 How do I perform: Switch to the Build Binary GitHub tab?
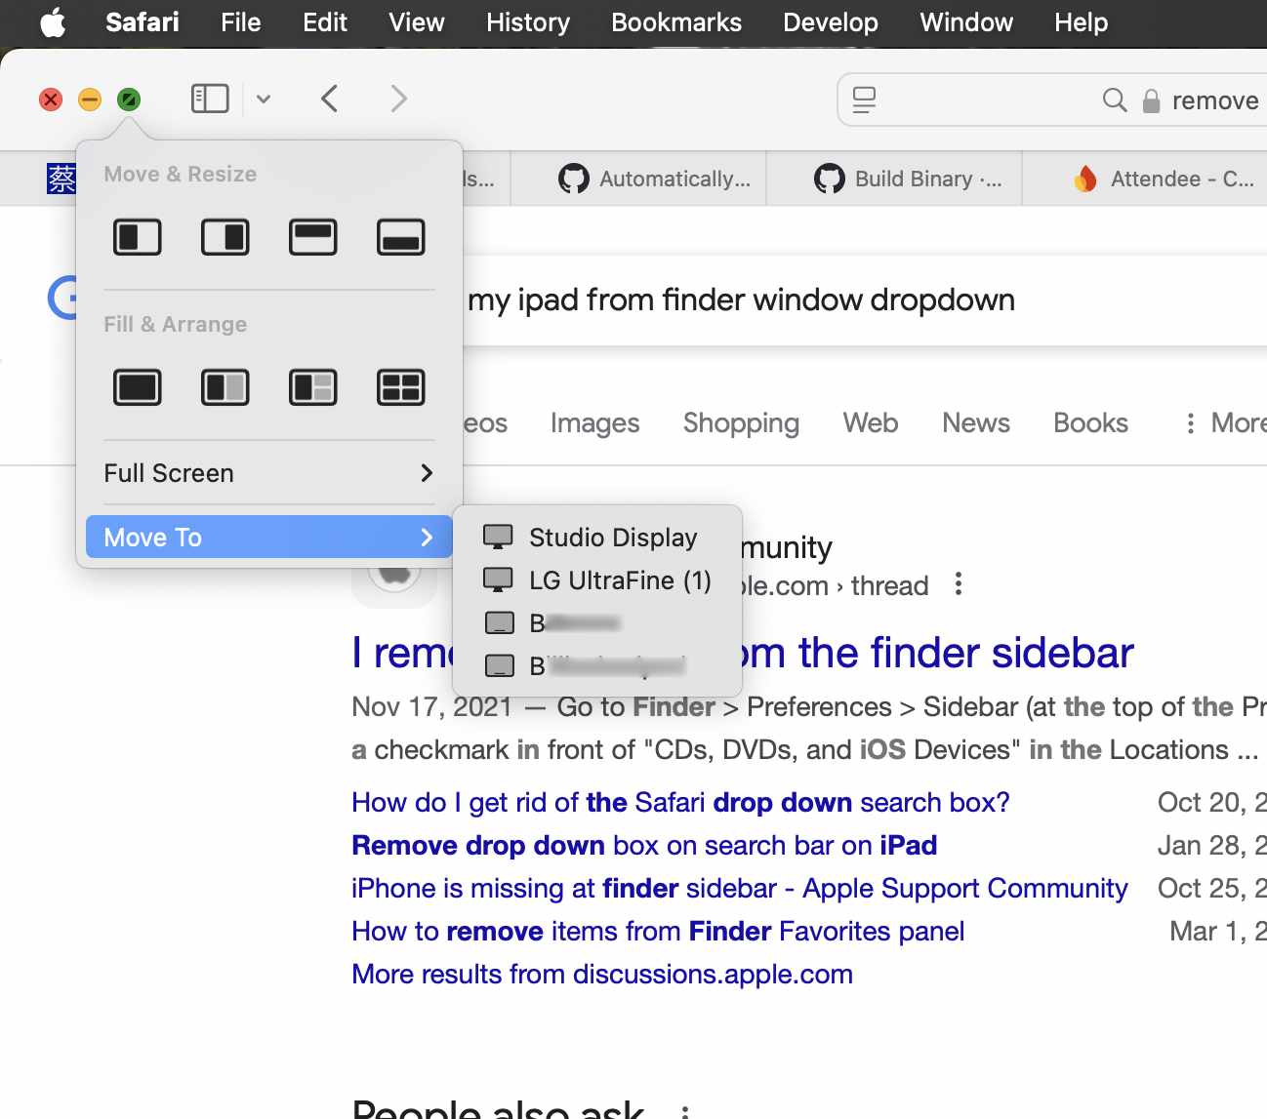(894, 179)
